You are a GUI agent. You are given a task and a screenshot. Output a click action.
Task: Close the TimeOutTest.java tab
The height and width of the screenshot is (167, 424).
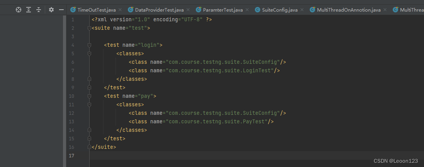120,10
